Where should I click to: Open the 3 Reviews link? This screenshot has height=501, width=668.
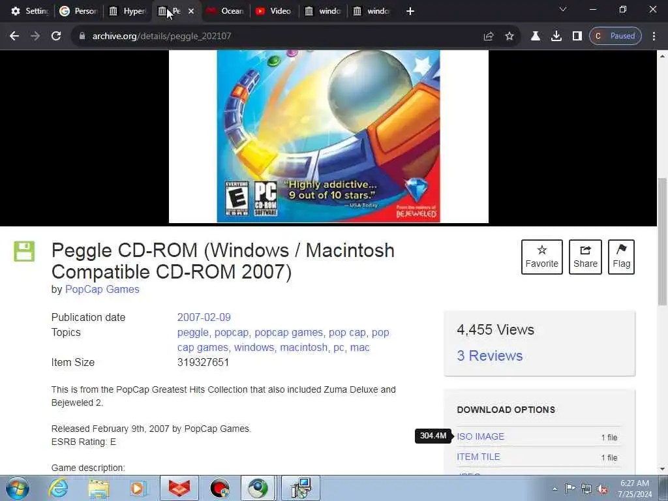[489, 356]
